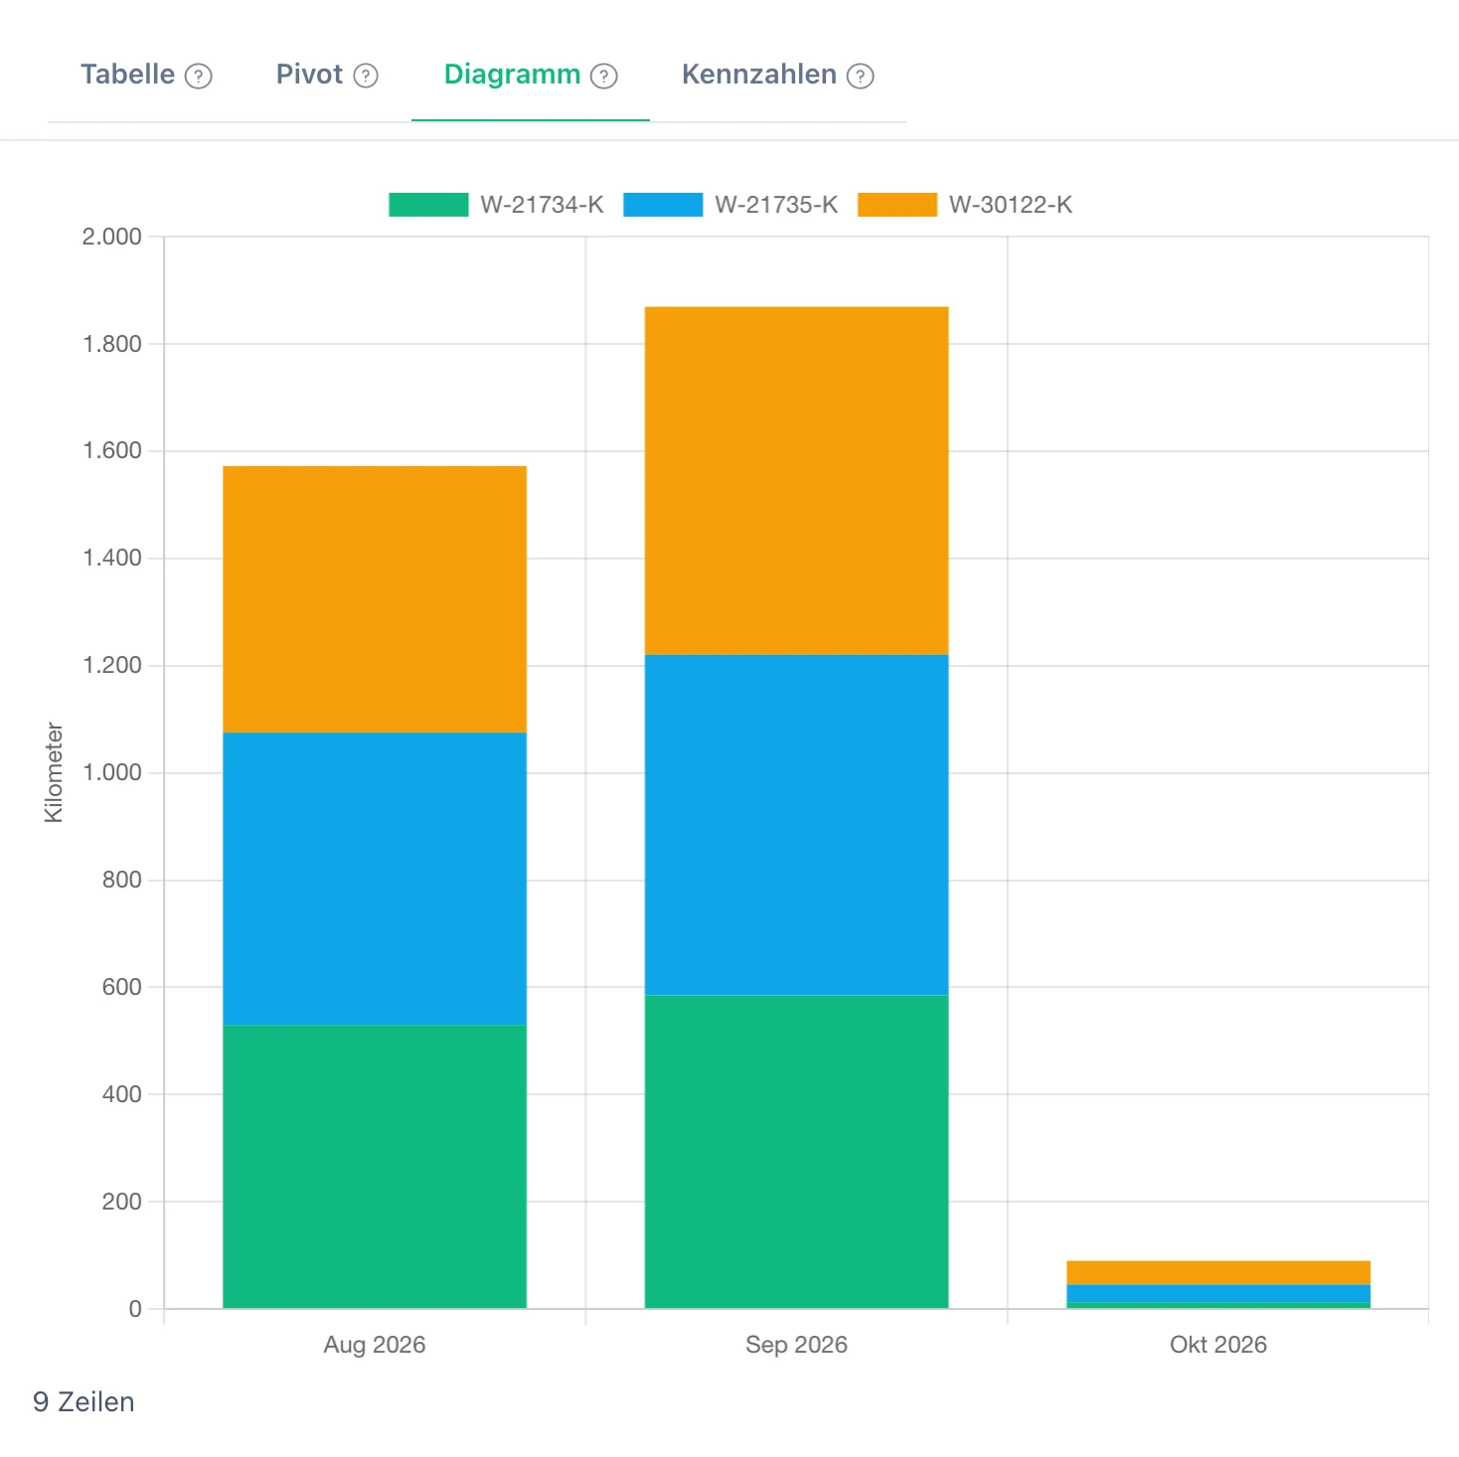This screenshot has width=1459, height=1457.
Task: Select the blue Sep 2026 bar segment
Action: coord(796,825)
